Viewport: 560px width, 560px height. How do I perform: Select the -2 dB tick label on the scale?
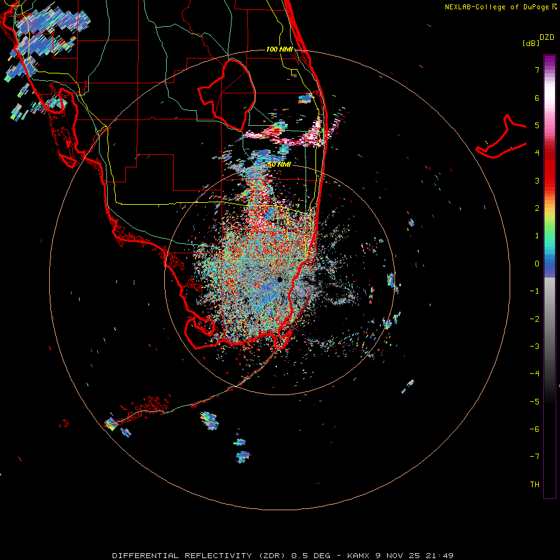pyautogui.click(x=534, y=319)
